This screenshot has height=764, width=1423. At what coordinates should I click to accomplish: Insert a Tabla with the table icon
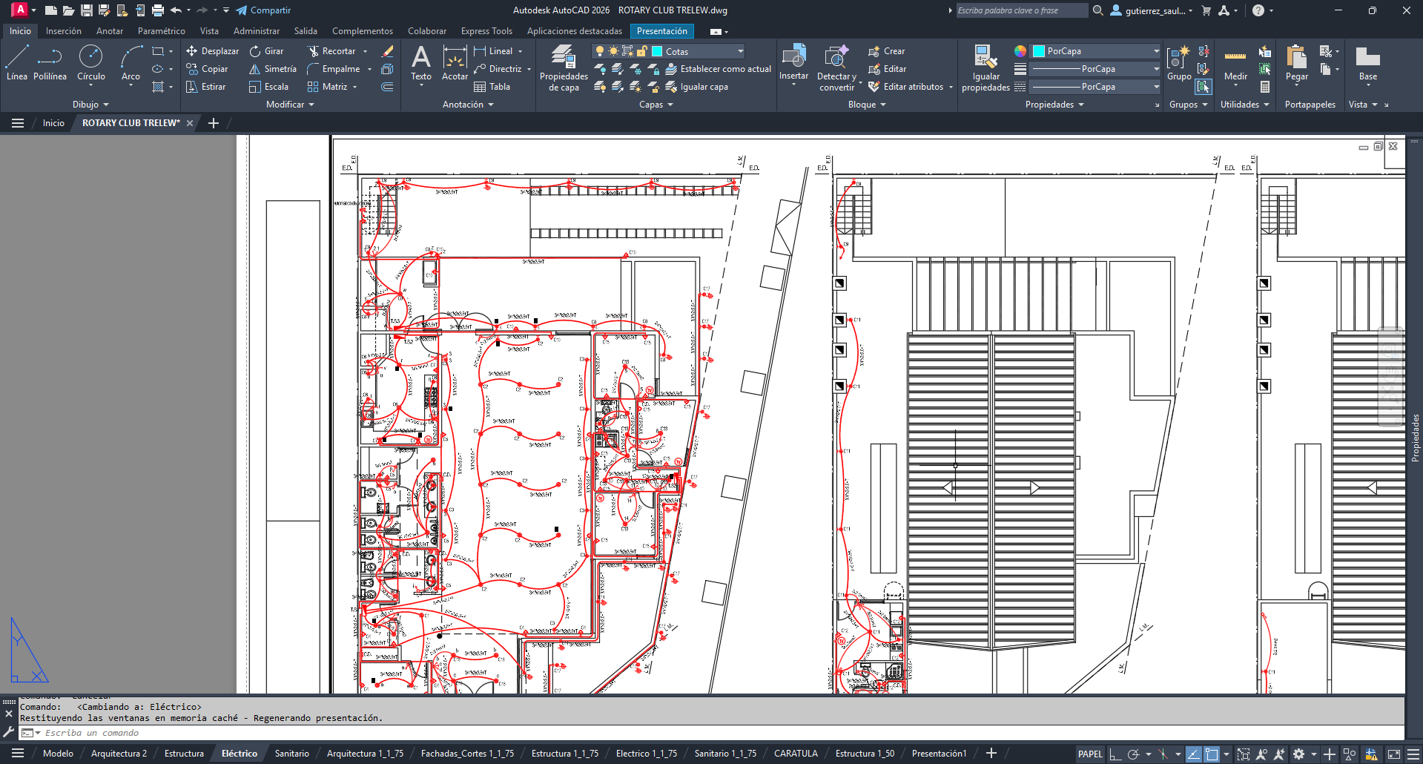click(481, 87)
